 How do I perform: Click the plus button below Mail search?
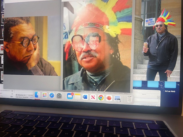(x=158, y=98)
